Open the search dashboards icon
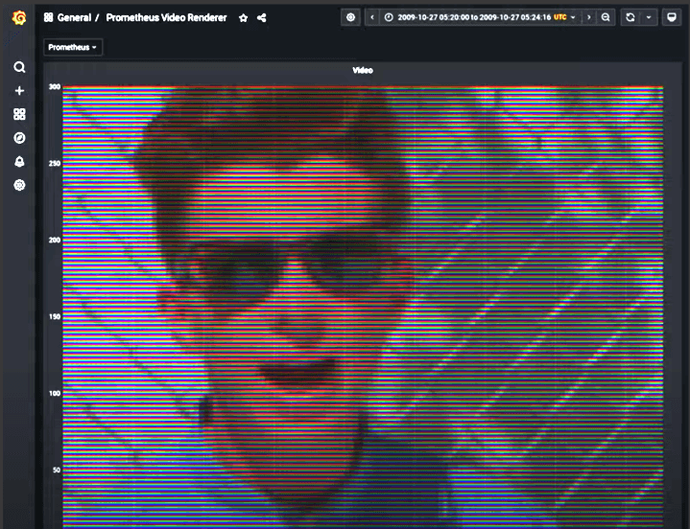Viewport: 690px width, 529px height. 19,67
